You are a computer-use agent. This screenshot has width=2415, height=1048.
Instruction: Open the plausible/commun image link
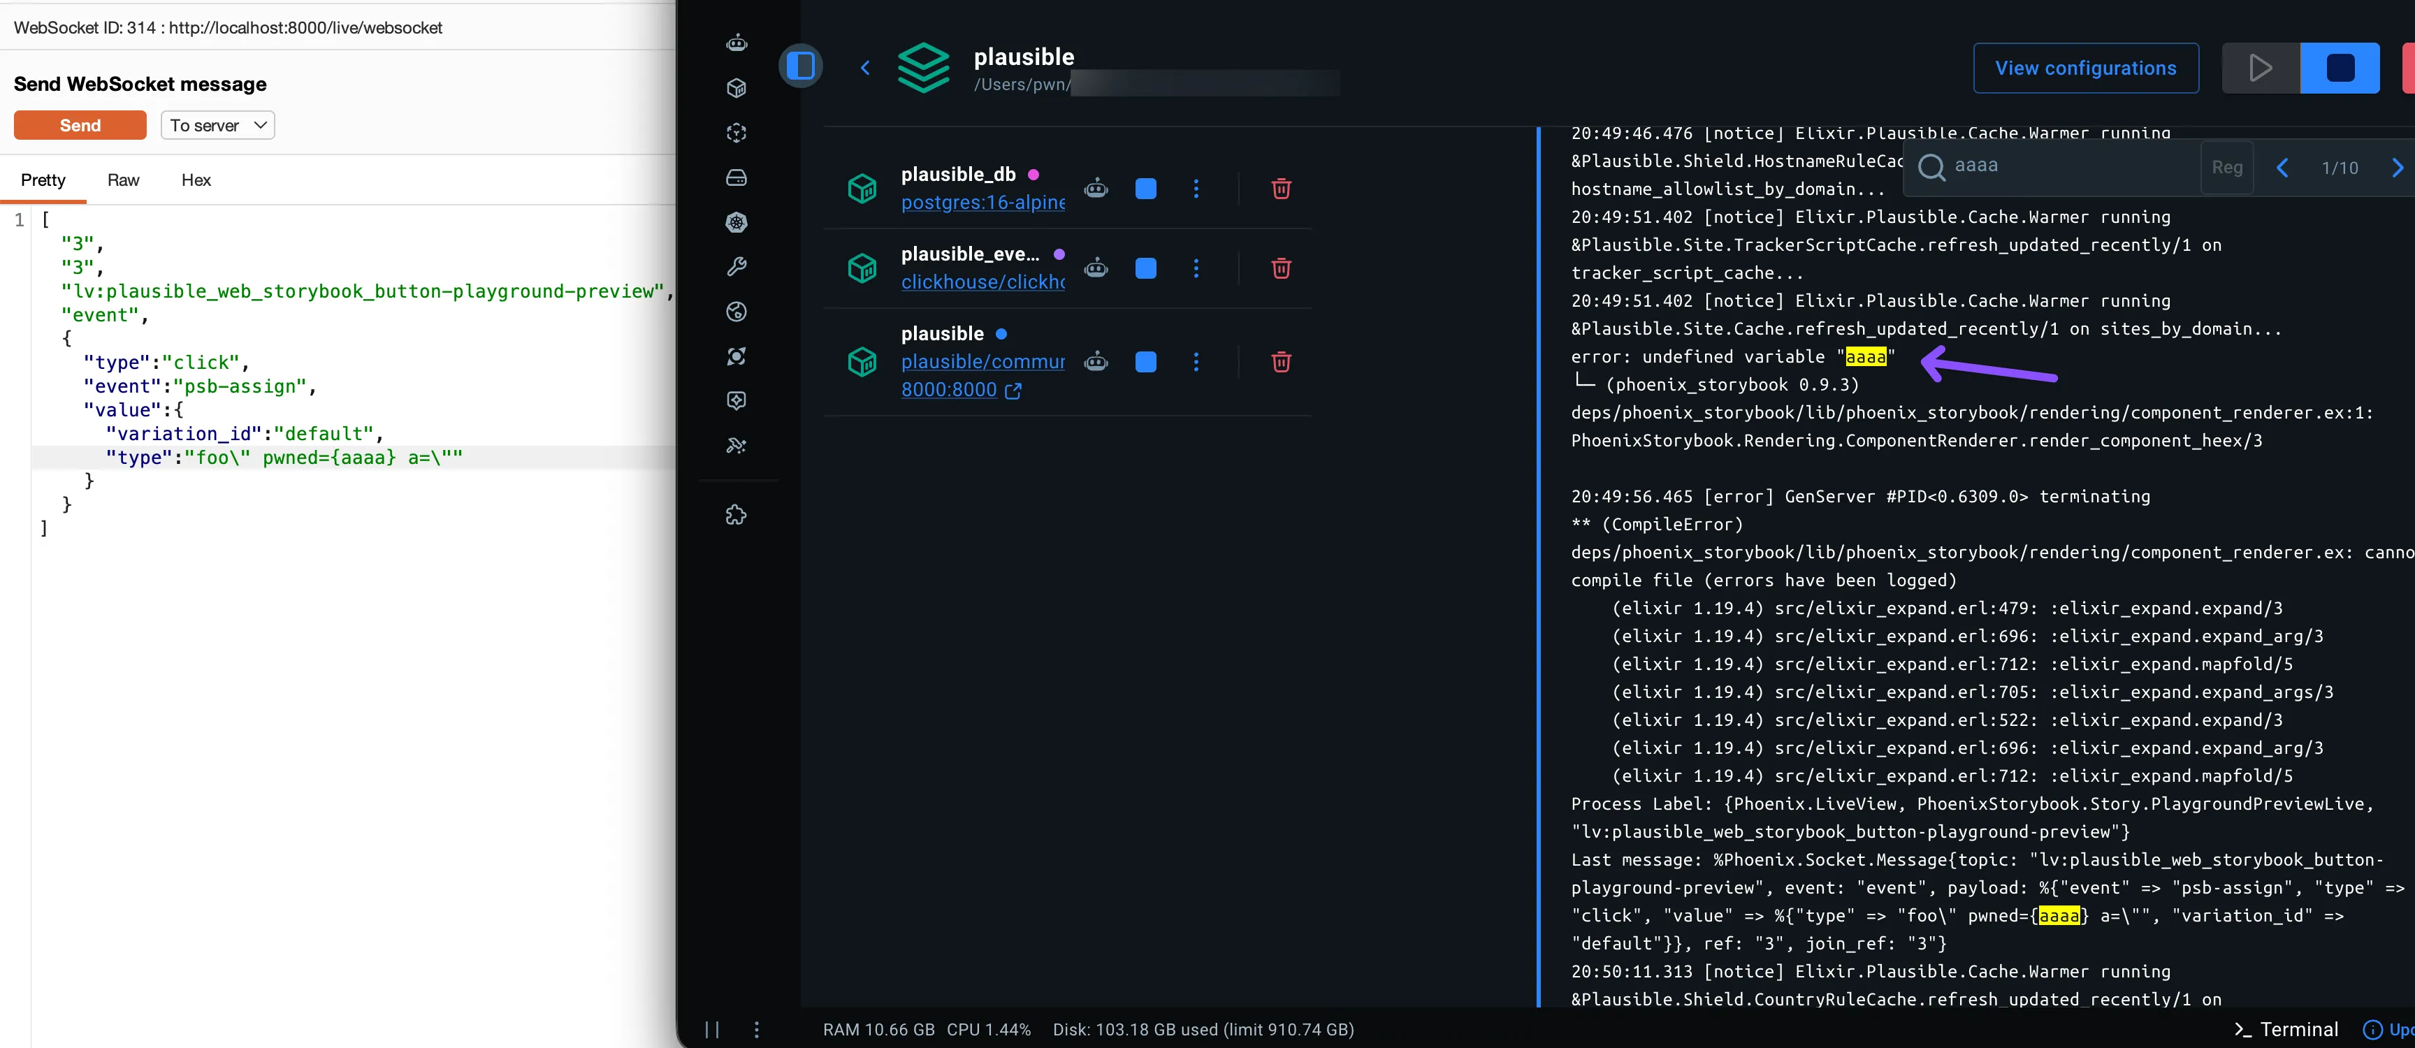click(982, 362)
